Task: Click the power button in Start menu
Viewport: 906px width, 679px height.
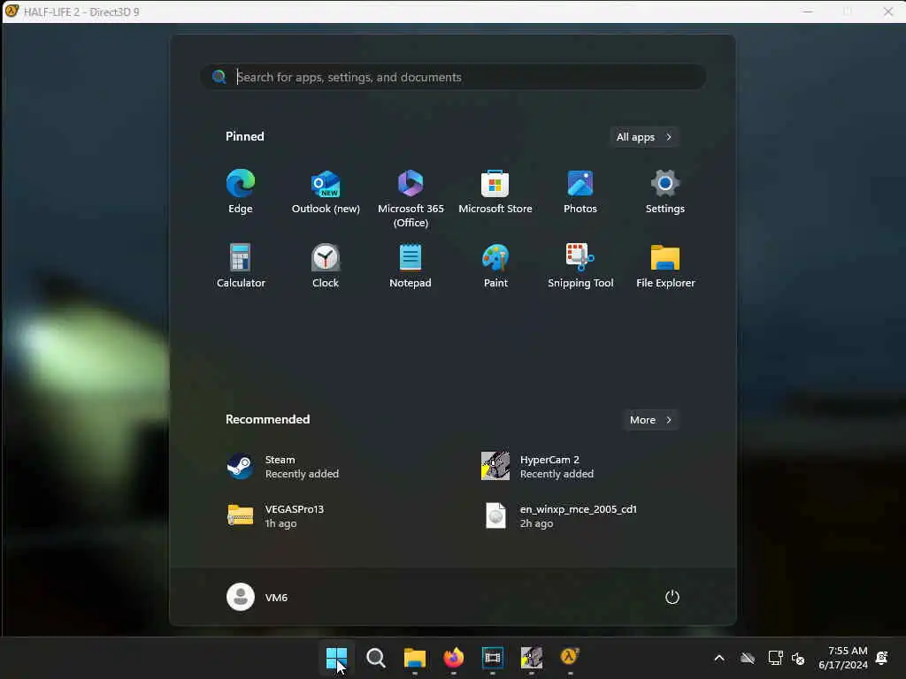Action: tap(672, 597)
